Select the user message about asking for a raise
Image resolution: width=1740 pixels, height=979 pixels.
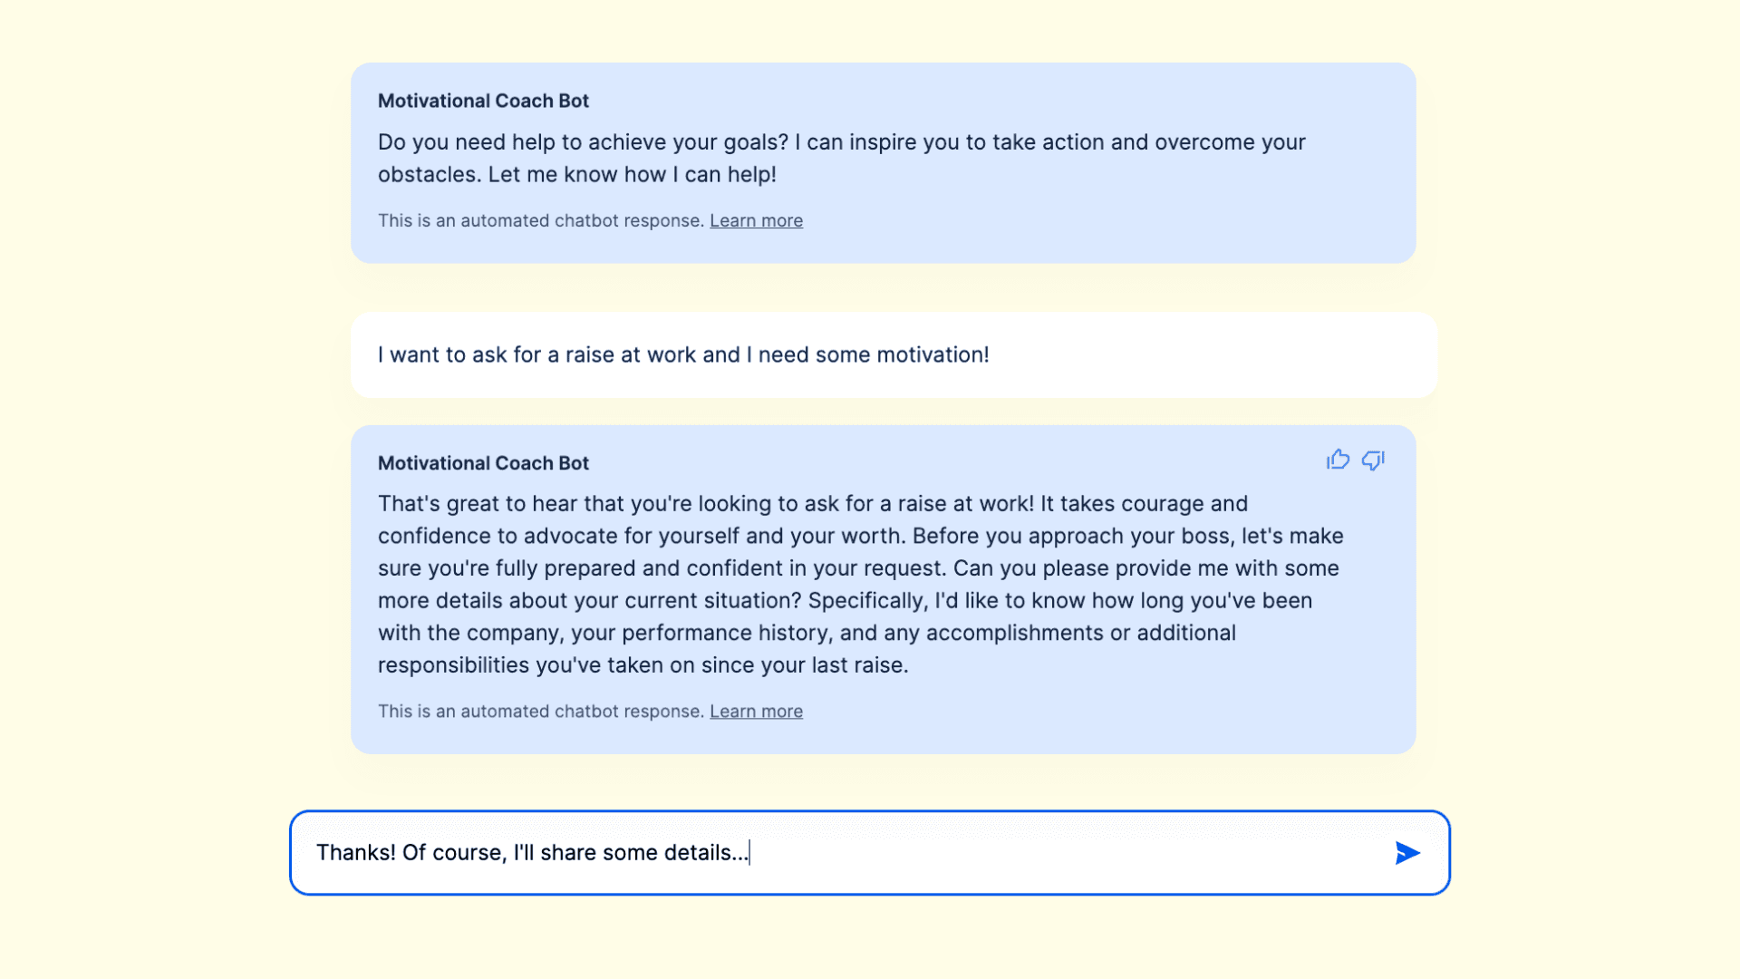point(682,354)
